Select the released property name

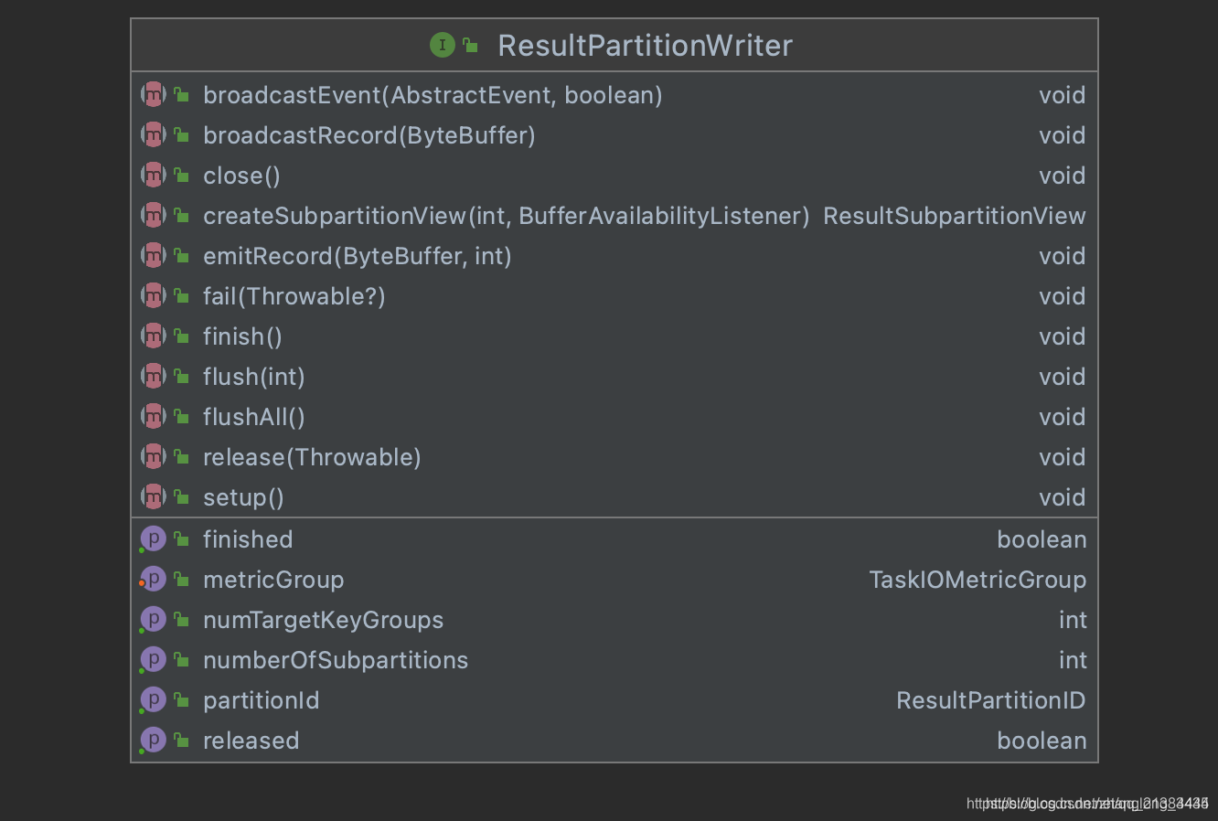point(251,741)
